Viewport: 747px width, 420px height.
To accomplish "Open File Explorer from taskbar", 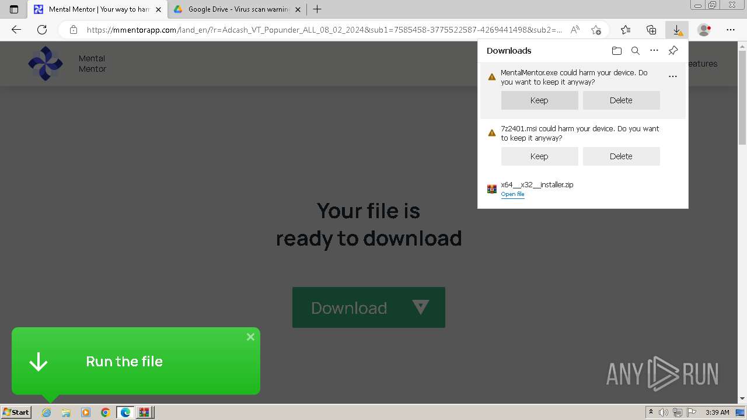I will coord(66,412).
